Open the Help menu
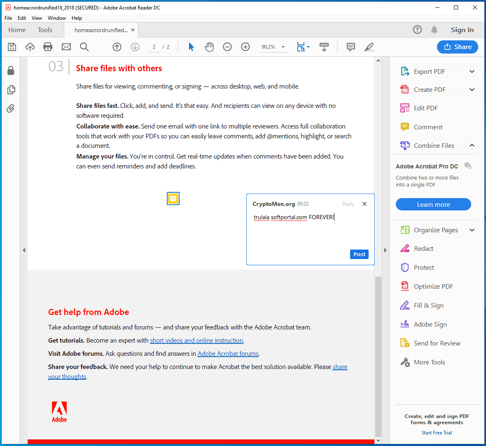 tap(77, 18)
